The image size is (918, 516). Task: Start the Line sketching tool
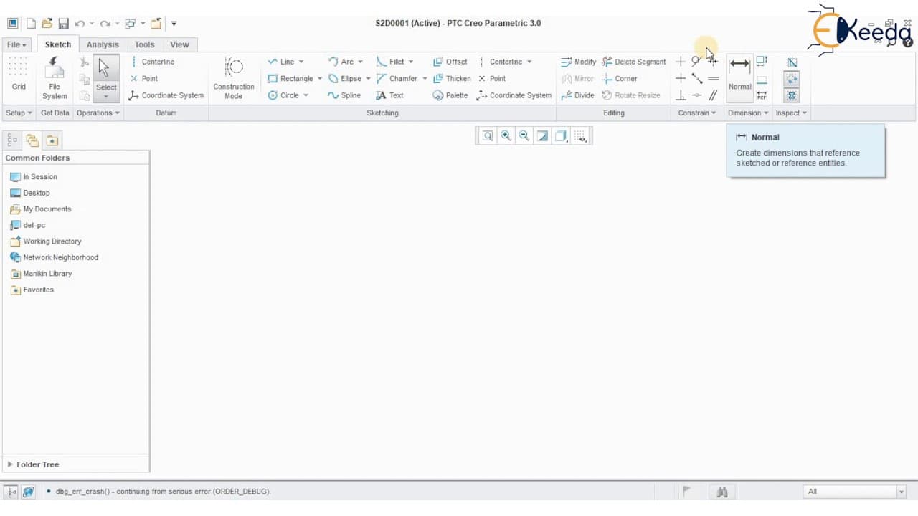[x=282, y=62]
